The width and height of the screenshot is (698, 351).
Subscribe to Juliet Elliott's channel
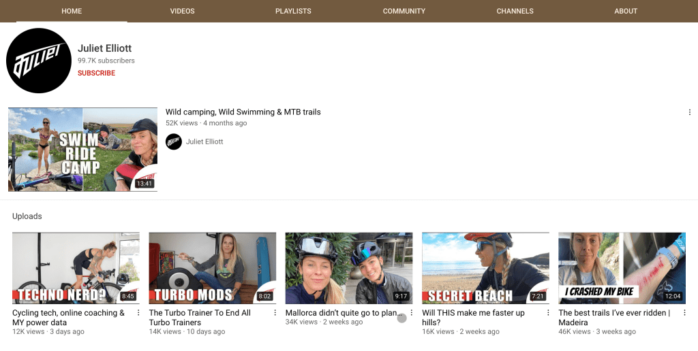point(96,73)
